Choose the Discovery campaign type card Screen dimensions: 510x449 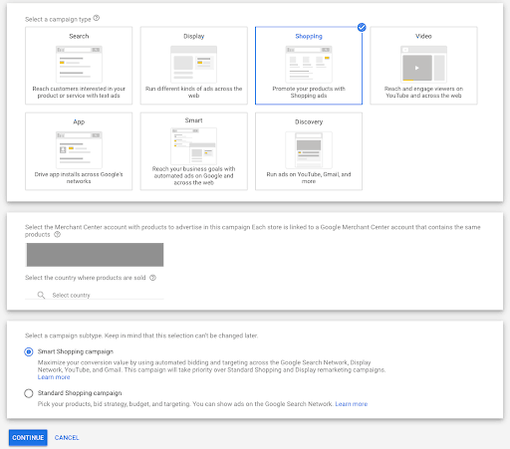pos(309,151)
